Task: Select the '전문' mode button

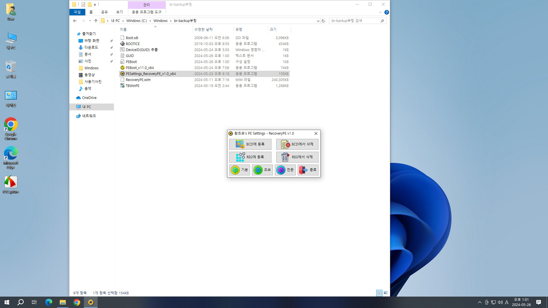Action: point(285,170)
